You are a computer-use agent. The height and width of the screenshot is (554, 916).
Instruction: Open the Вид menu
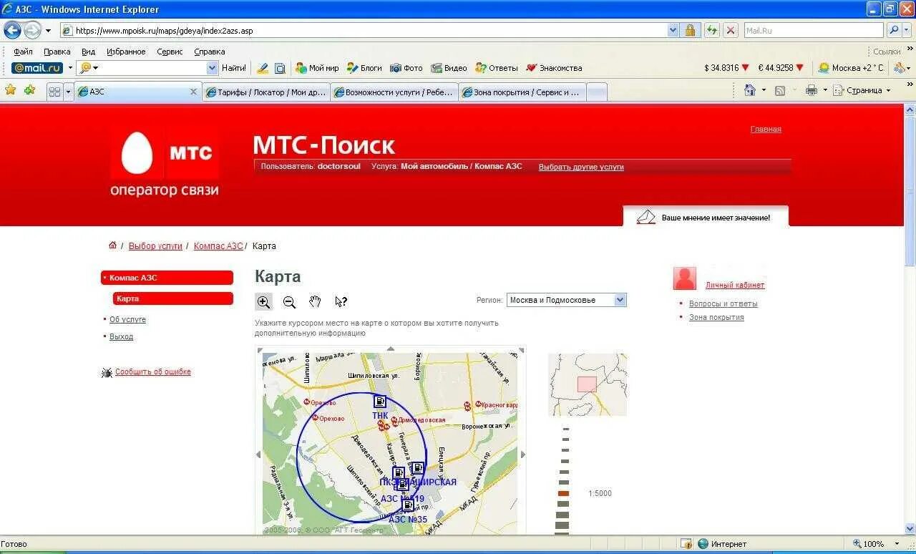click(88, 52)
